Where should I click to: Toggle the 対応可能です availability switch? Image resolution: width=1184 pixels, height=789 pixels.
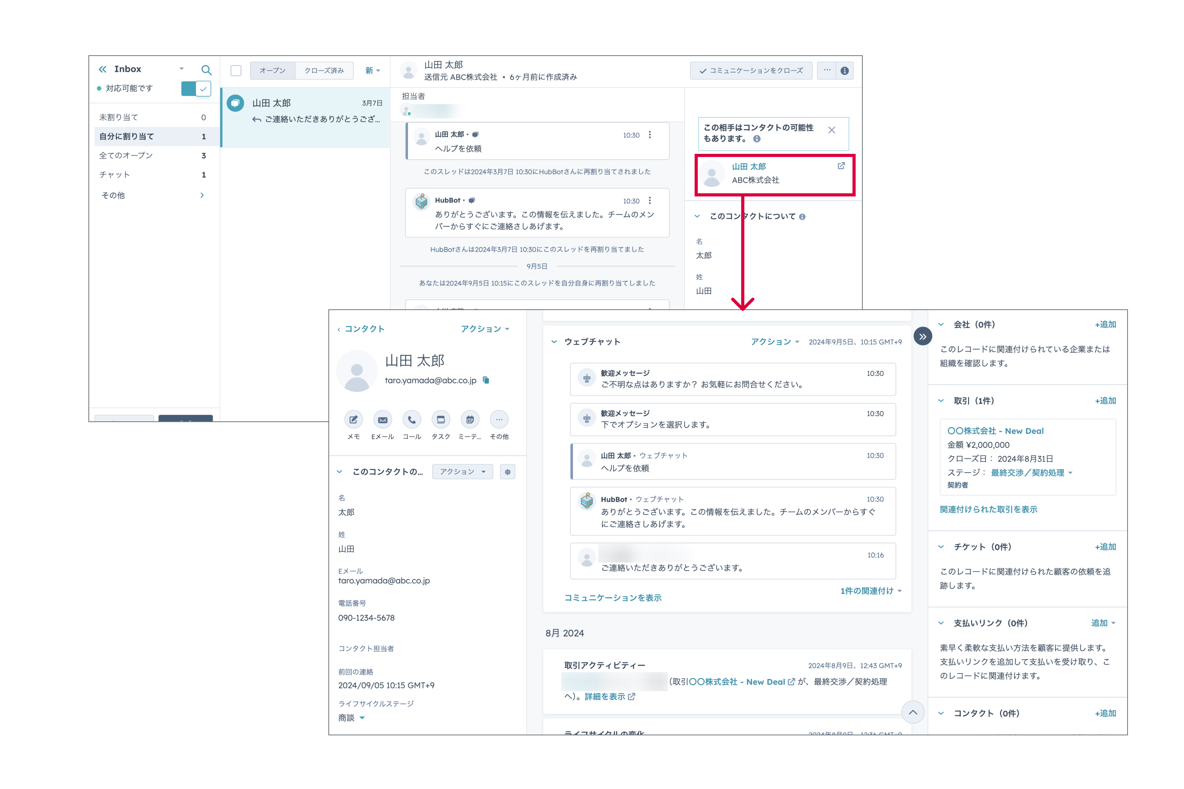coord(196,88)
